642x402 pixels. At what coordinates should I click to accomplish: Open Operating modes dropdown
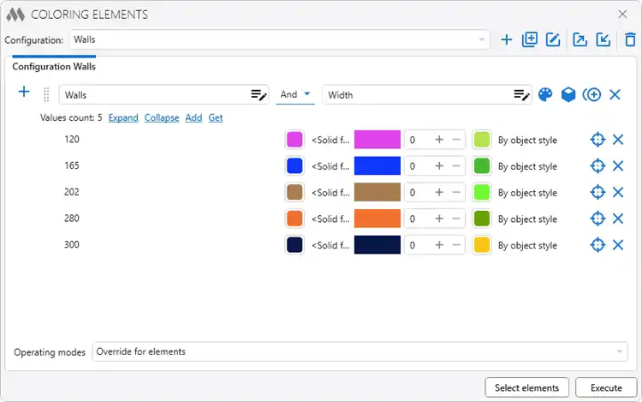pos(360,351)
